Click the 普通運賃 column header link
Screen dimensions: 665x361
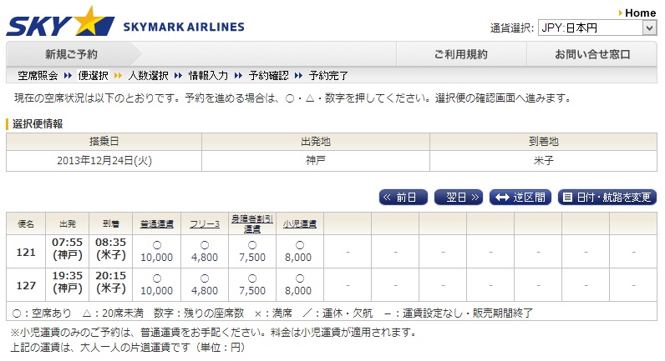pos(156,224)
